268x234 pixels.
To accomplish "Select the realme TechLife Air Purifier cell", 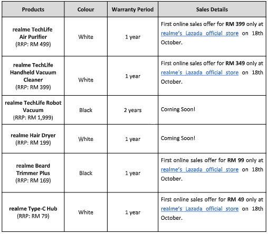I will 33,37.
